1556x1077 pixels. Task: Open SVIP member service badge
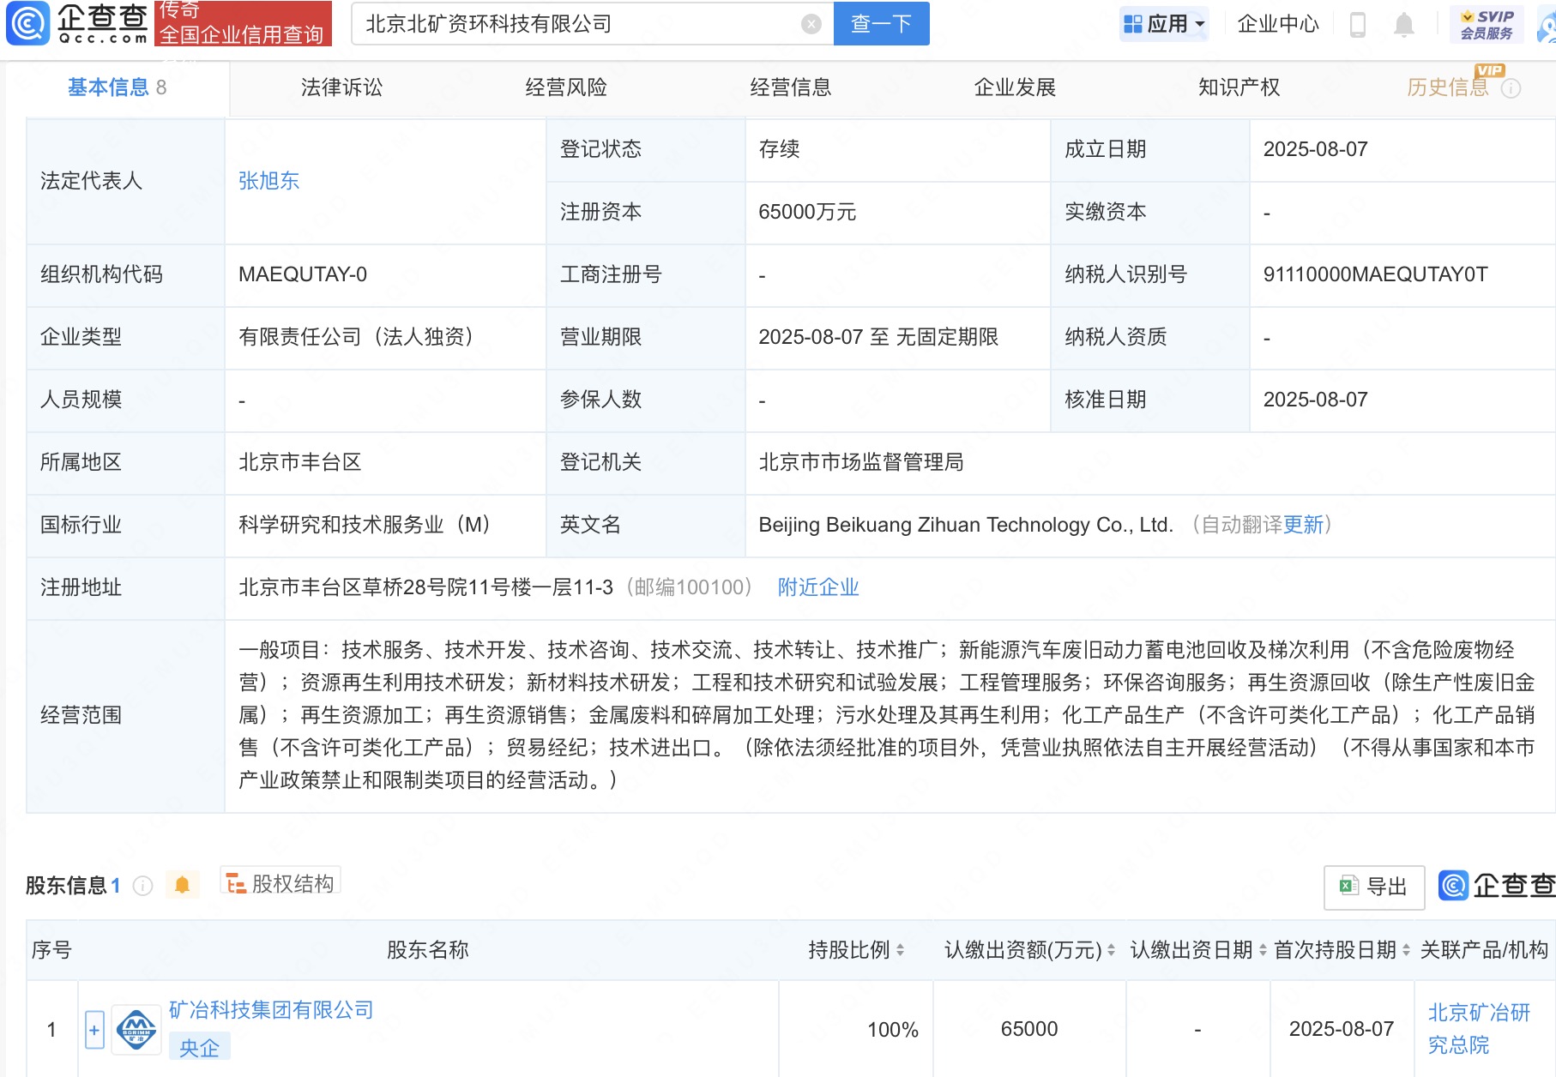tap(1487, 24)
